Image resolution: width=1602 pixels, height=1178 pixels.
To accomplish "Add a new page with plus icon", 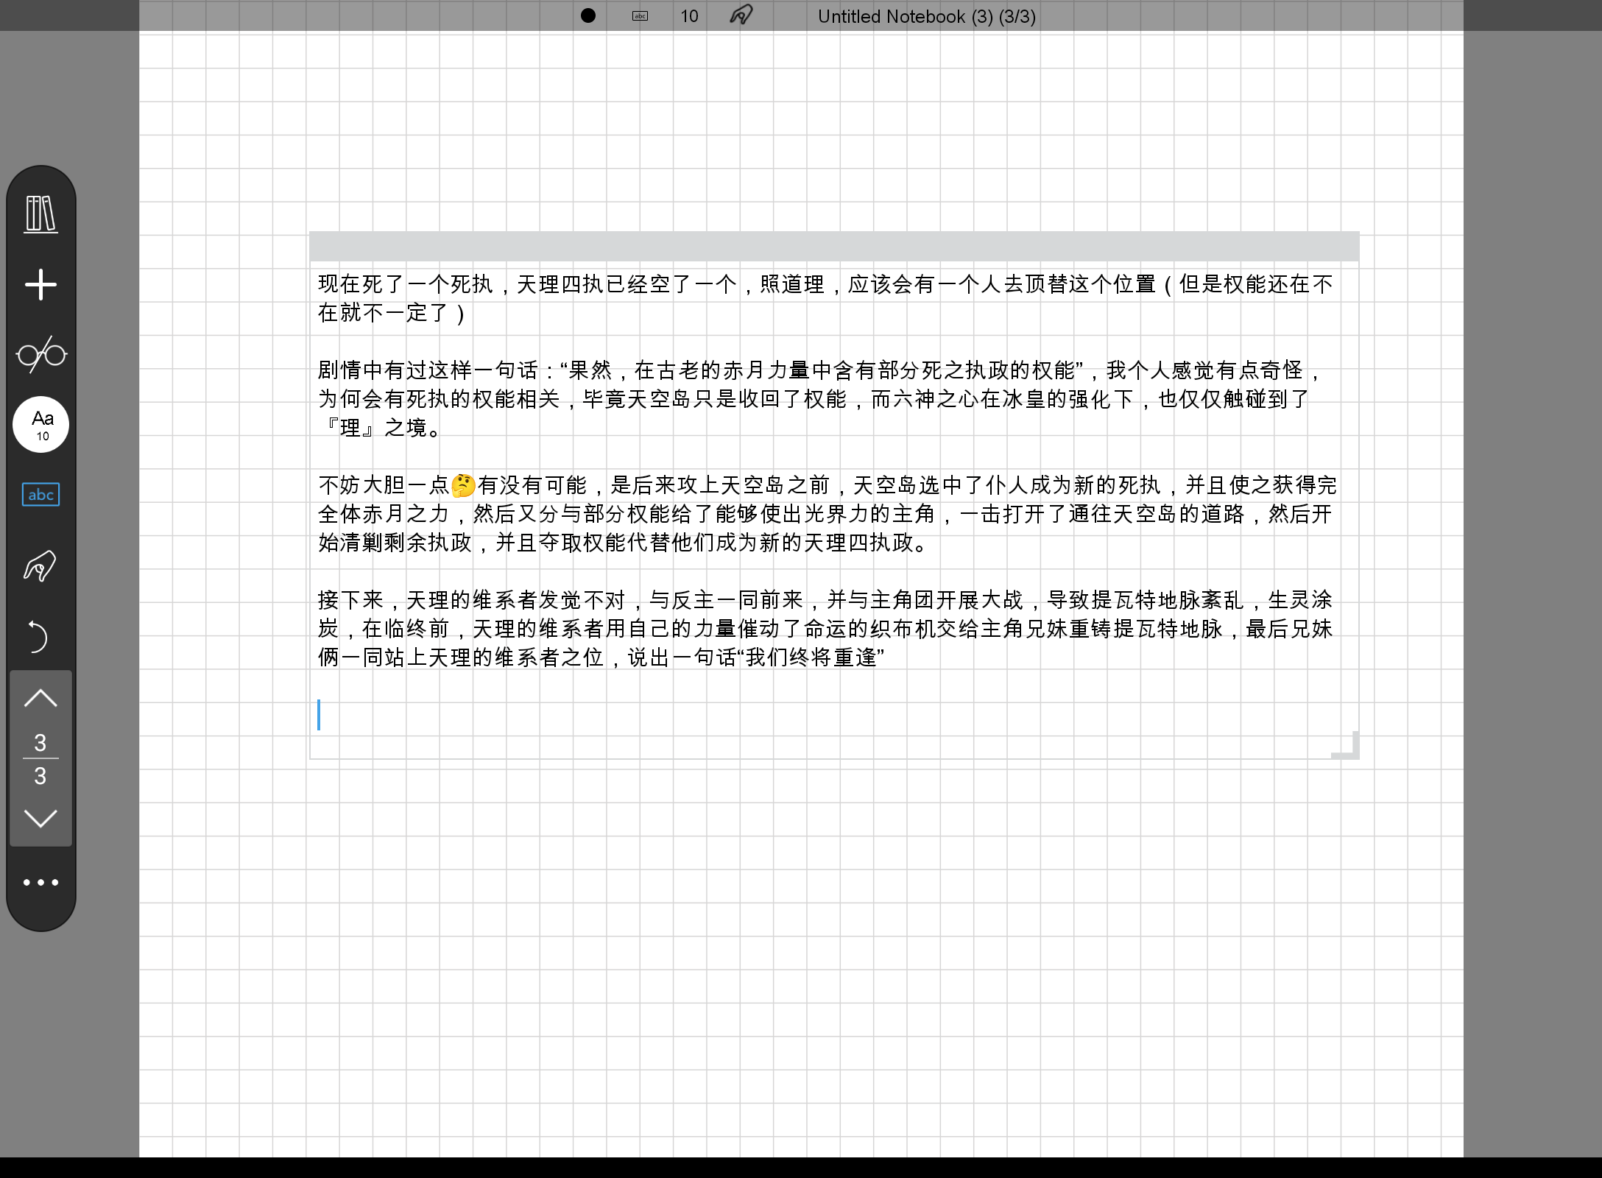I will (41, 285).
